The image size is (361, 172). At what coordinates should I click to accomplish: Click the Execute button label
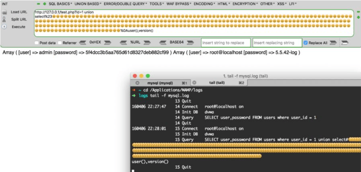[x=19, y=27]
